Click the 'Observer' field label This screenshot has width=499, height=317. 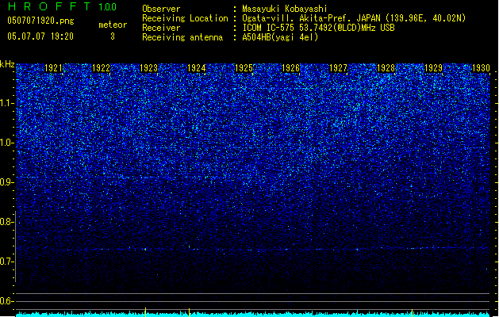tap(161, 9)
